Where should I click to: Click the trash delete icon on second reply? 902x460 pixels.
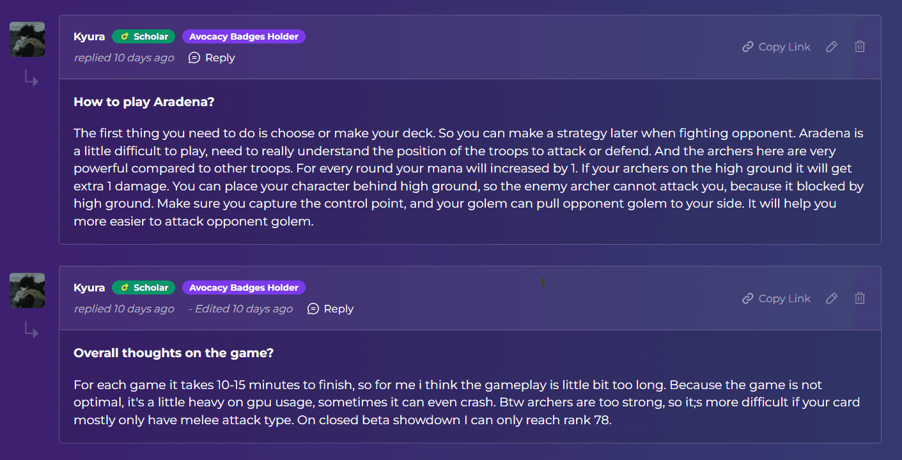pos(860,298)
